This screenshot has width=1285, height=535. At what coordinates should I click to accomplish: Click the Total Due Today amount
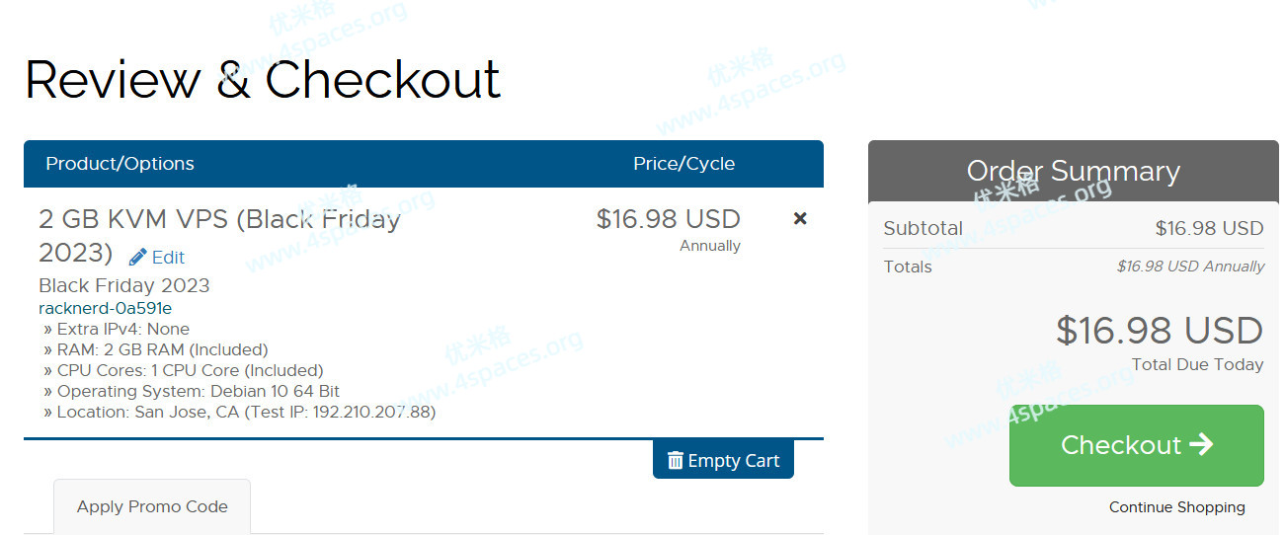1159,331
